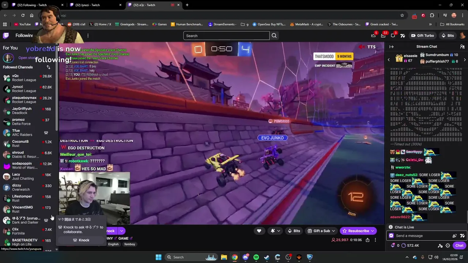Open the user avatar menu at top right
This screenshot has width=468, height=263.
coord(462,35)
